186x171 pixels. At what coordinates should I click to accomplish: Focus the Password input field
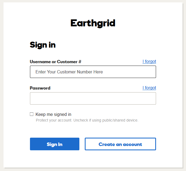93,98
